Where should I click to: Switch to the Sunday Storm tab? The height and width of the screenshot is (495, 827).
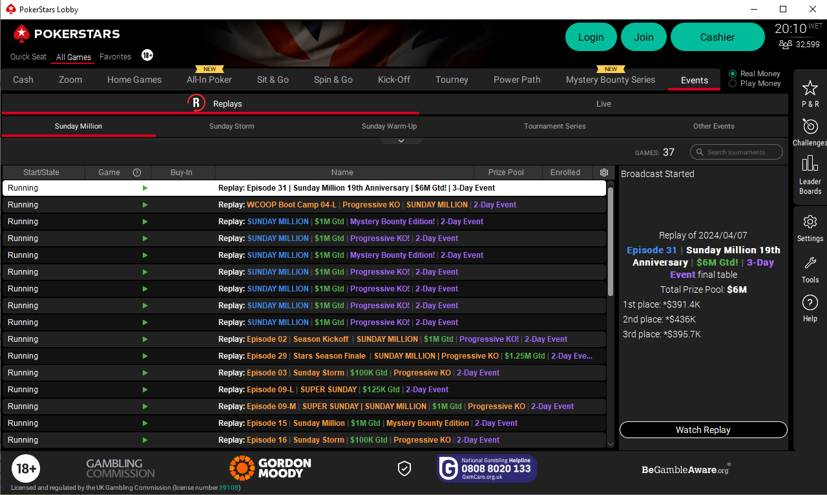point(231,126)
